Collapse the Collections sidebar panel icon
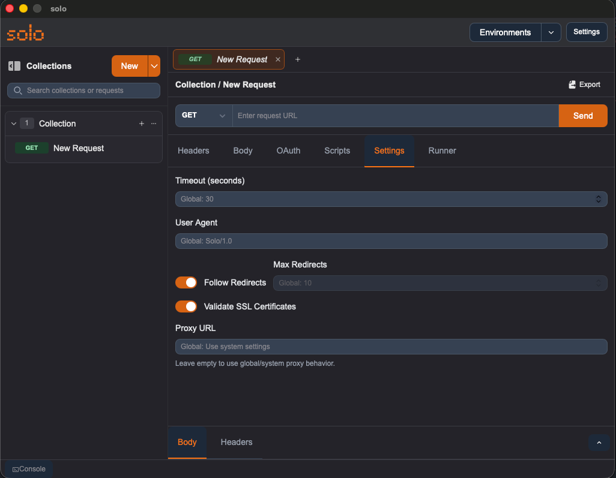 pos(14,66)
